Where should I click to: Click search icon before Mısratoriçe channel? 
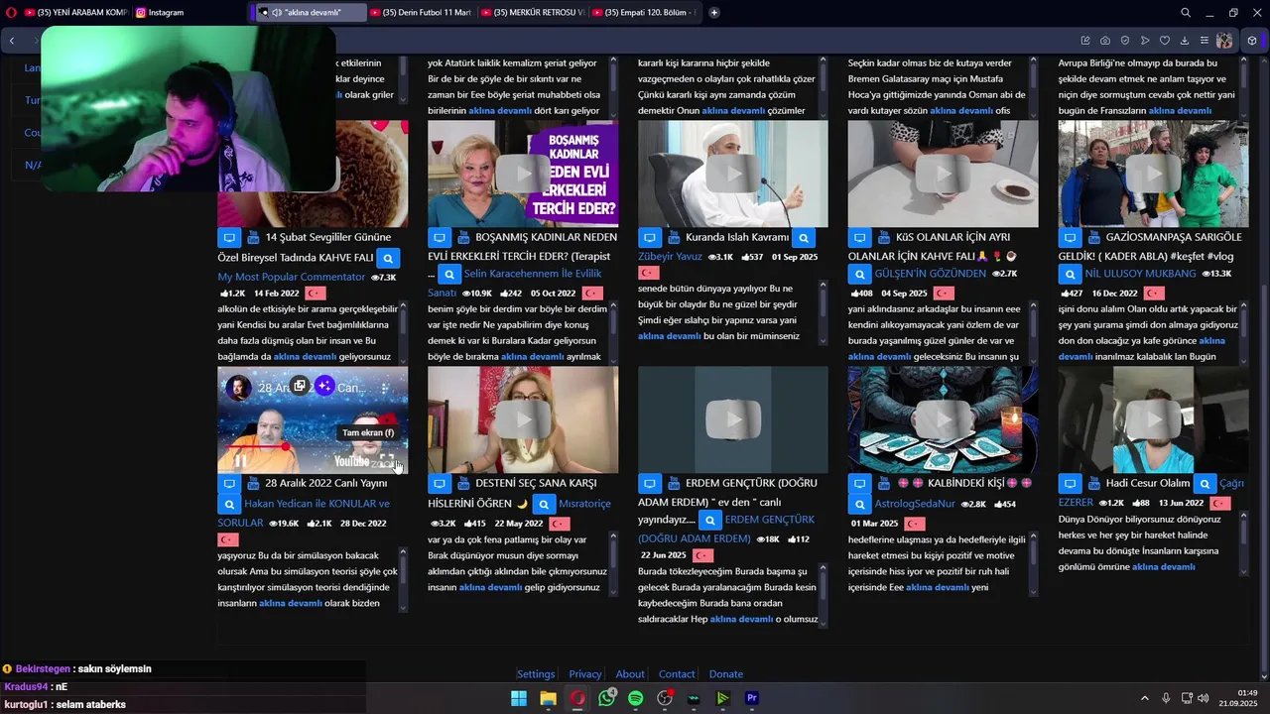pyautogui.click(x=544, y=504)
